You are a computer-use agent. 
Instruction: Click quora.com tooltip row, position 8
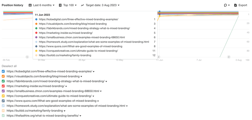(95, 46)
